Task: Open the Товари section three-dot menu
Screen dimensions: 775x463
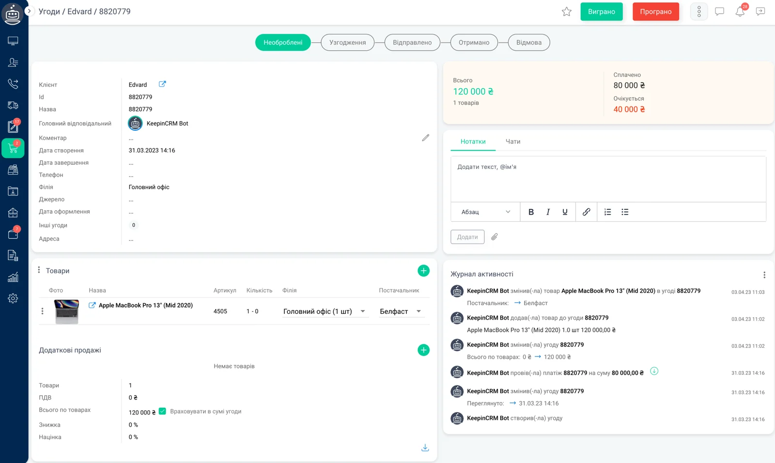Action: 39,270
